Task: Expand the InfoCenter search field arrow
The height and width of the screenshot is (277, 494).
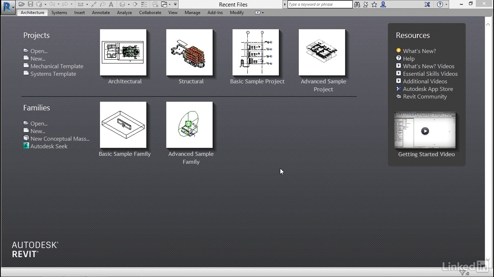Action: pyautogui.click(x=285, y=4)
